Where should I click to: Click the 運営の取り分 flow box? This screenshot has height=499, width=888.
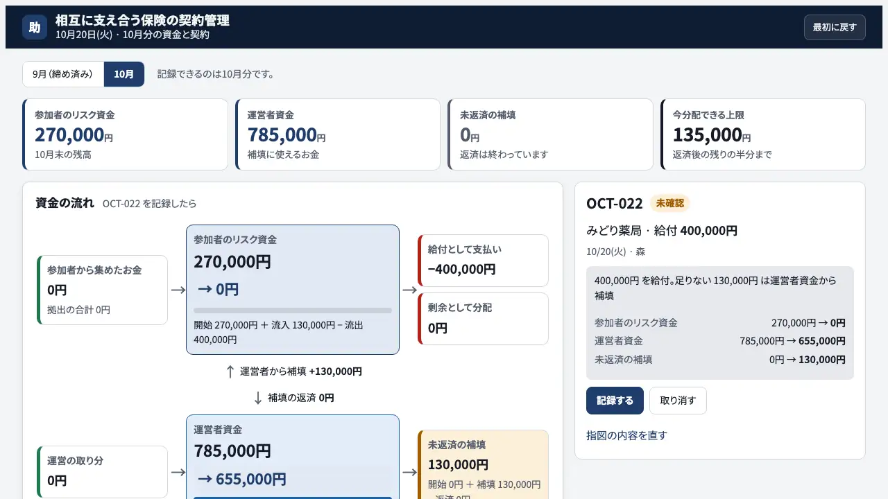point(102,472)
